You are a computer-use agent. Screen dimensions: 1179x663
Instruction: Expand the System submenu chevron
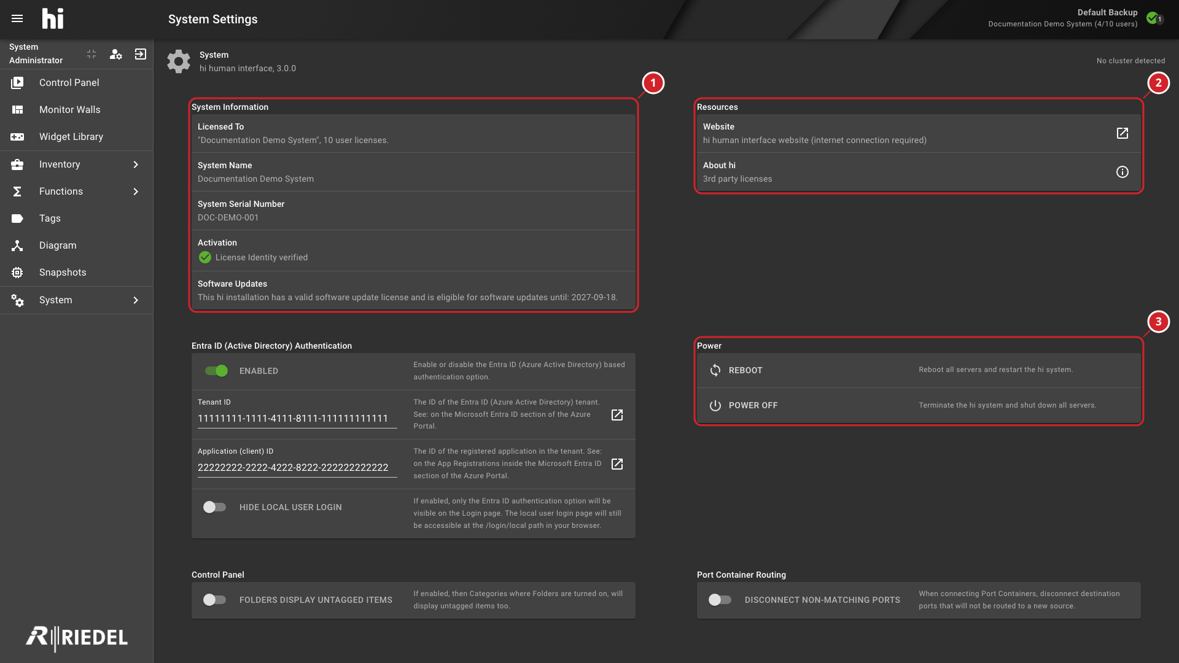pos(136,300)
